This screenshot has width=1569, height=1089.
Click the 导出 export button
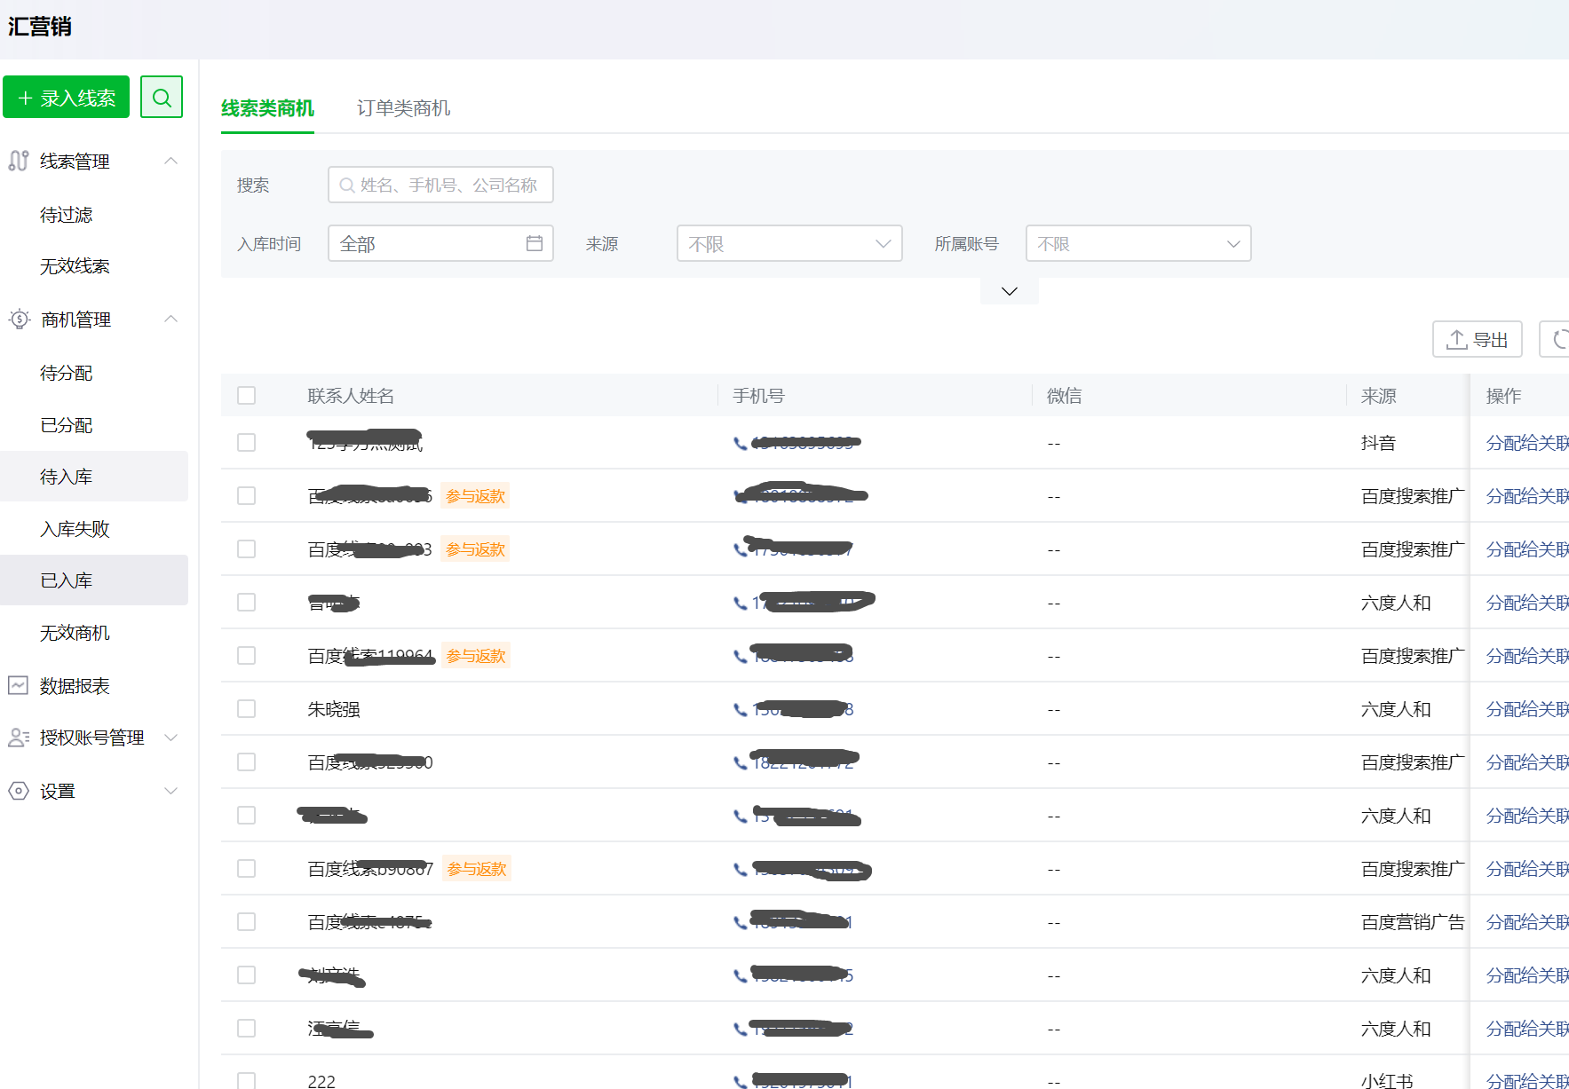pos(1477,339)
